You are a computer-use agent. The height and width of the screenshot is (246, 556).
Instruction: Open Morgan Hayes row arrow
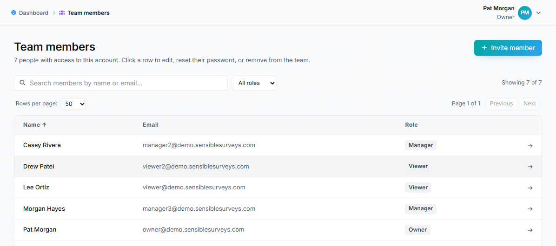click(x=530, y=209)
